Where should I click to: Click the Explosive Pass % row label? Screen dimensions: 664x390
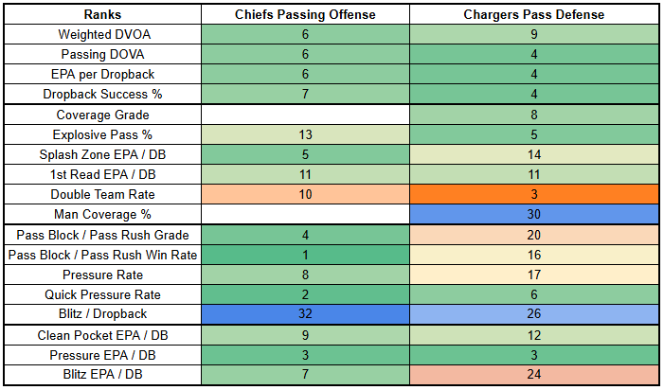pos(102,134)
